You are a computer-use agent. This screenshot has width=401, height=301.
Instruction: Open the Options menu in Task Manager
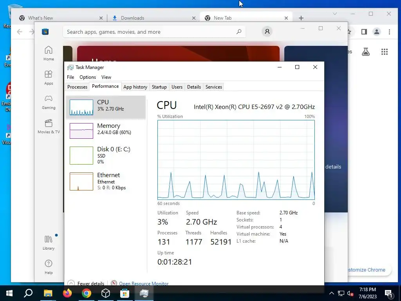(88, 77)
